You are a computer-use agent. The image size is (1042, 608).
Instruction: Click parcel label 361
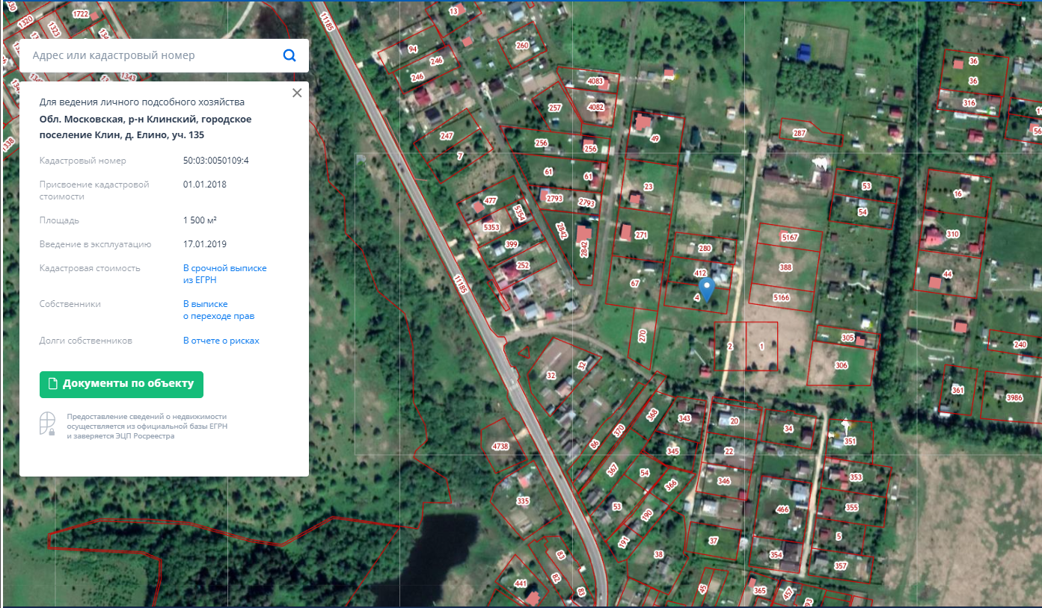pos(958,391)
